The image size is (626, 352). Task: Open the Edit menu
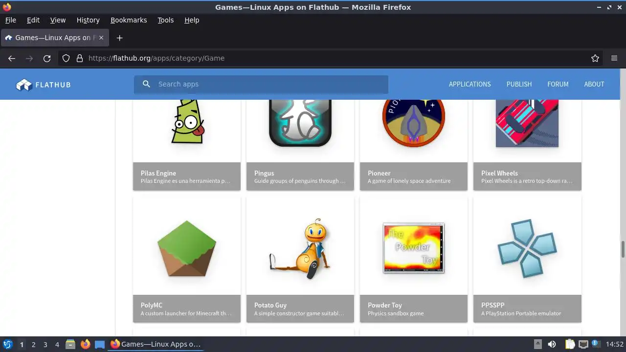coord(33,20)
